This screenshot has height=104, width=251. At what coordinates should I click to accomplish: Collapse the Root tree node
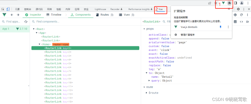pyautogui.click(x=34, y=29)
